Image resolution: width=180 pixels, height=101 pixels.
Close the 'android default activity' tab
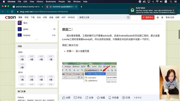[42, 7]
